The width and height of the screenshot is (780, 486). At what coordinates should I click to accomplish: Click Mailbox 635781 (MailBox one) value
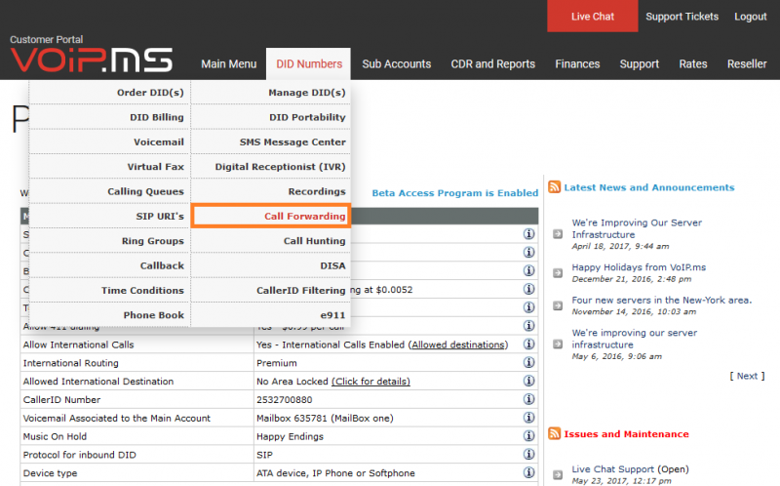pos(325,419)
